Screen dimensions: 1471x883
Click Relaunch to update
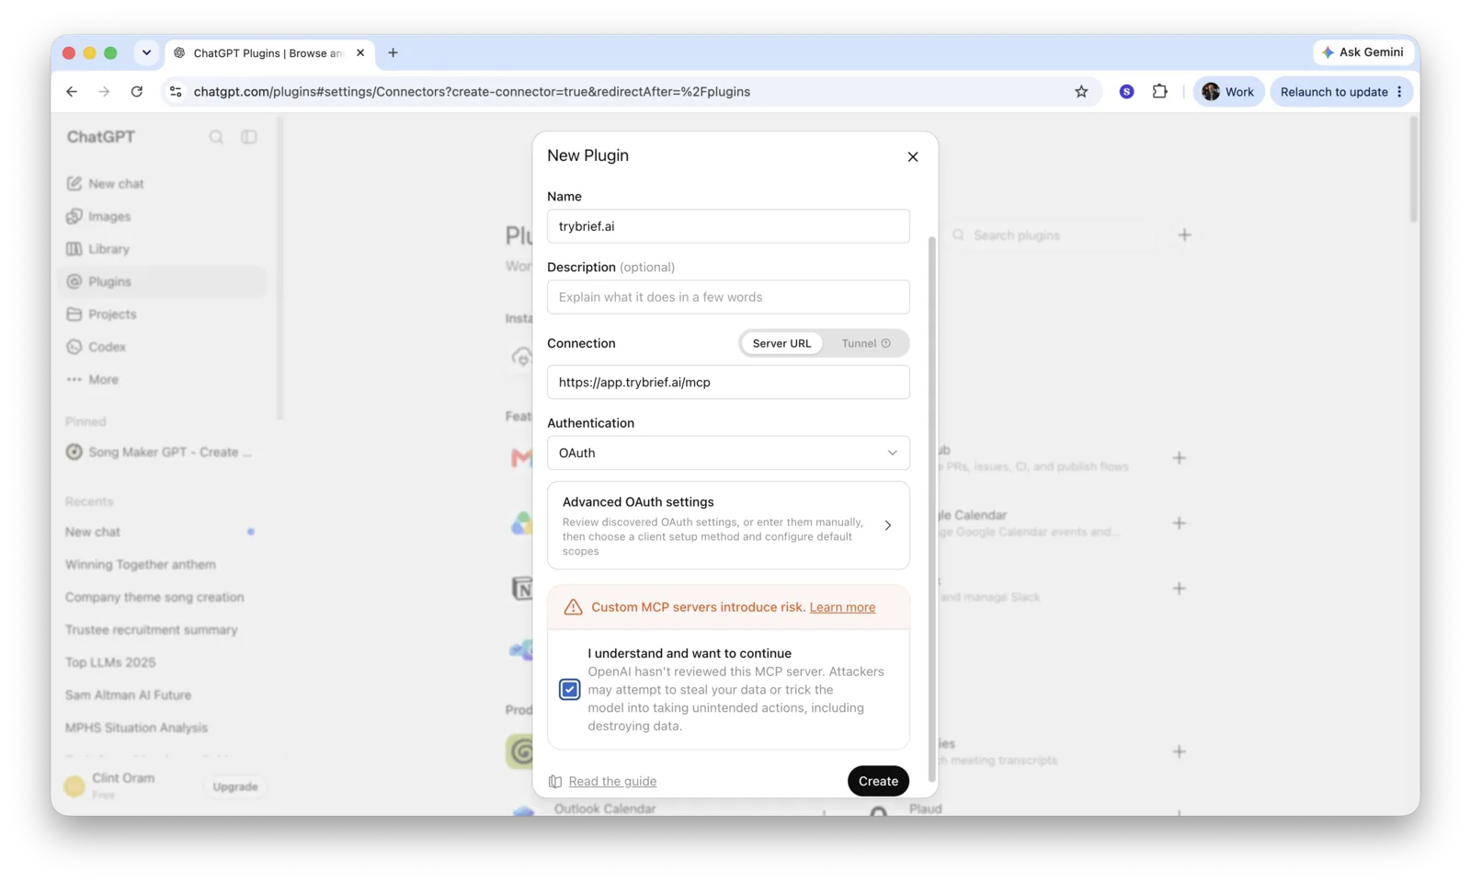tap(1334, 92)
